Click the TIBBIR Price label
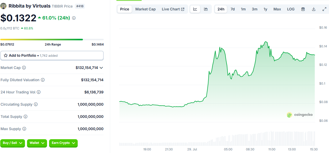This screenshot has height=153, width=329. [x=62, y=6]
